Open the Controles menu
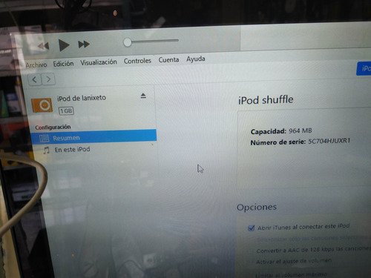371x278 pixels. click(x=137, y=61)
